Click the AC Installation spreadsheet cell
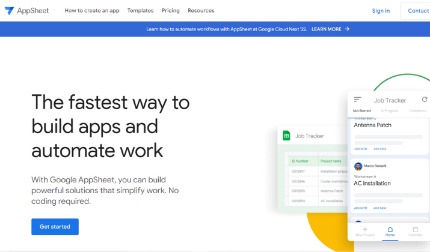The width and height of the screenshot is (430, 252). (x=332, y=201)
